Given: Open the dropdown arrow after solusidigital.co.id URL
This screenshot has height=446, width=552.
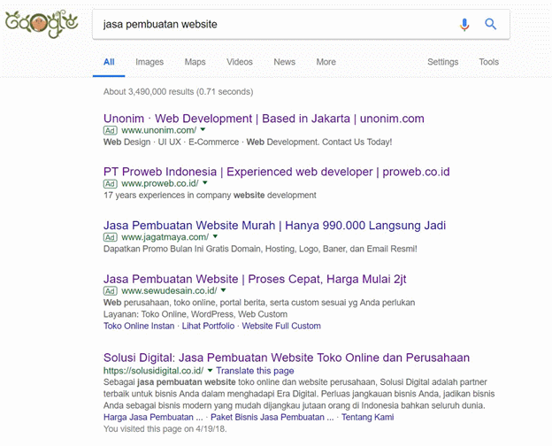Looking at the screenshot, I should 210,370.
